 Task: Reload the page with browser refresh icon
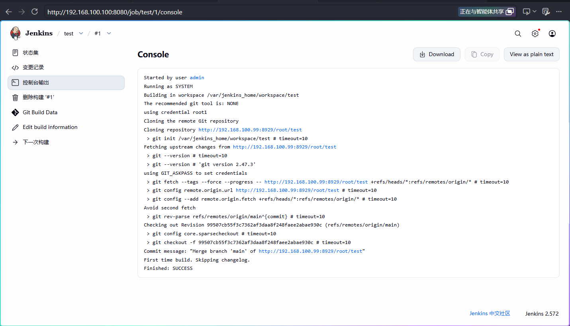coord(35,12)
